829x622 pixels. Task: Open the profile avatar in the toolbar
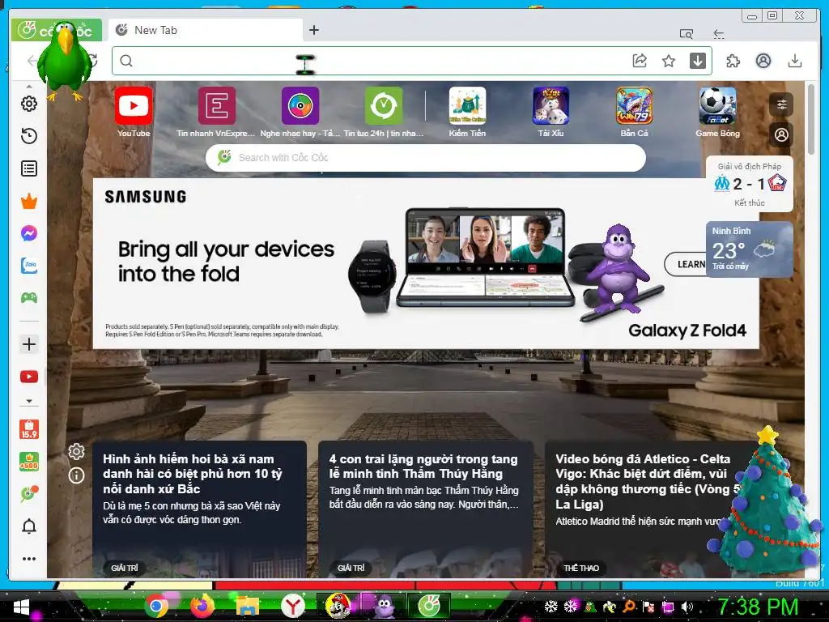click(763, 61)
